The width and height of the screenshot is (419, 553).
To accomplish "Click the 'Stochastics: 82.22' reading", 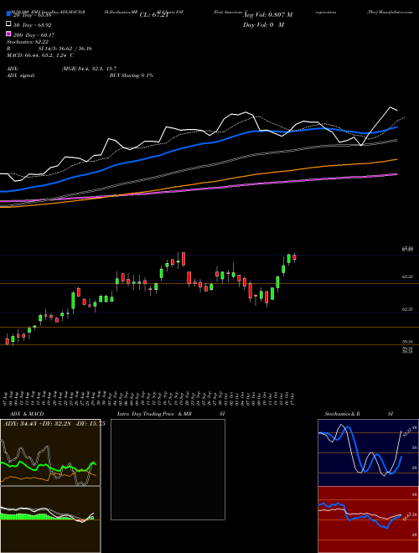I will click(x=27, y=42).
